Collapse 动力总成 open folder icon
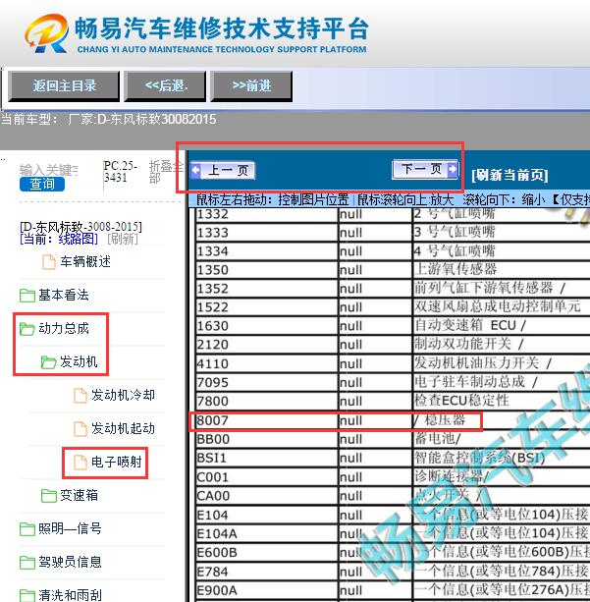 coord(27,329)
